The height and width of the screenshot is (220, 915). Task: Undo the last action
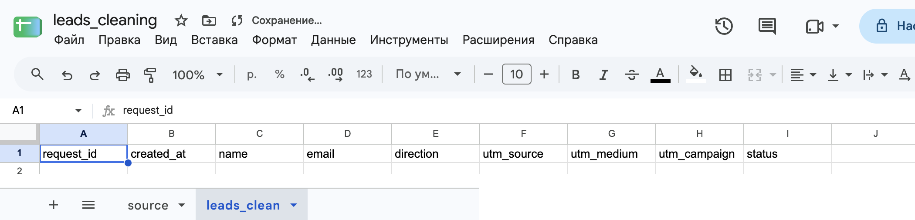coord(67,75)
